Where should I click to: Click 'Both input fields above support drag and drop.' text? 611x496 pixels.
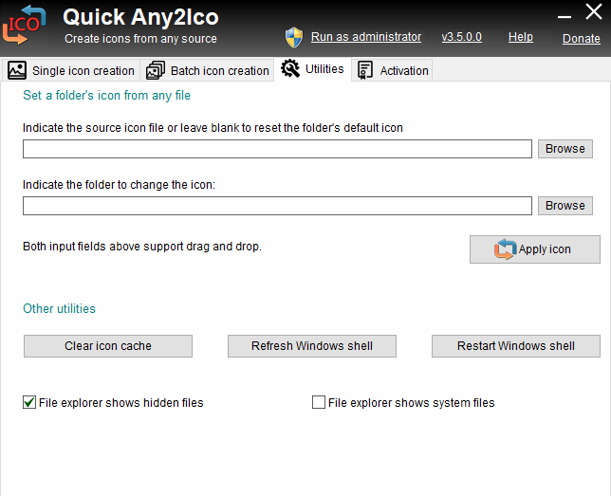142,247
